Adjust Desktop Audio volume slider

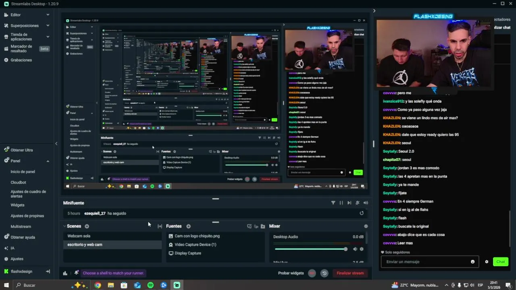(310, 249)
